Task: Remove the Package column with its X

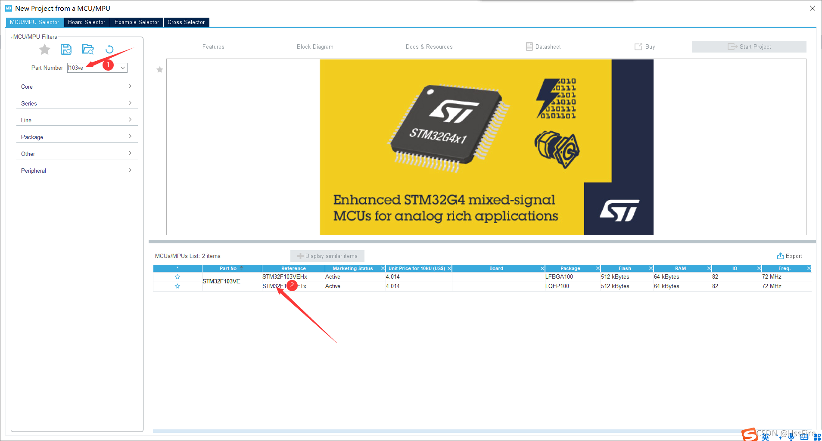Action: click(x=598, y=268)
